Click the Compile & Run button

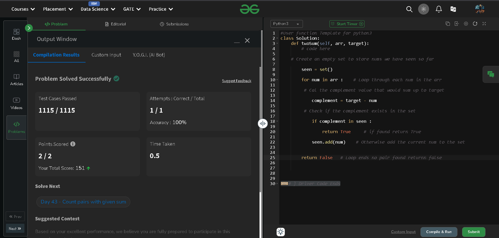pyautogui.click(x=439, y=232)
